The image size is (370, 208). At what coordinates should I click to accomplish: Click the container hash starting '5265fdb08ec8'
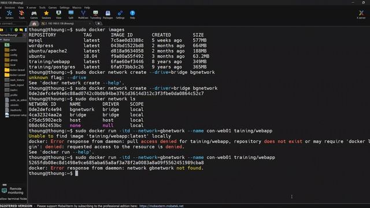(x=116, y=163)
